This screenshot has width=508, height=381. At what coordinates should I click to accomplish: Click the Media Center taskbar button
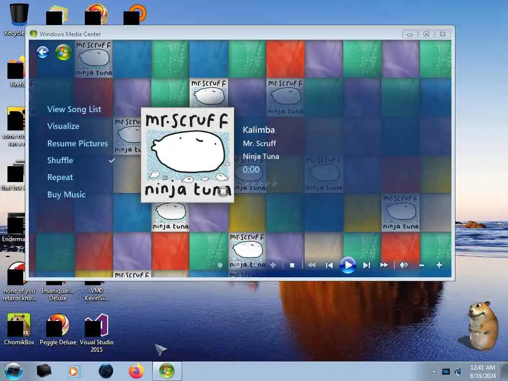click(x=167, y=371)
